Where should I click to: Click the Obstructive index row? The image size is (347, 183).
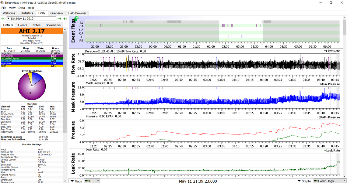(32, 61)
